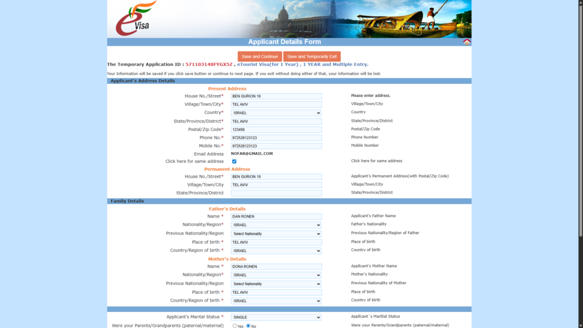Open the Present Address Country dropdown
Viewport: 583px width, 328px height.
pyautogui.click(x=276, y=113)
